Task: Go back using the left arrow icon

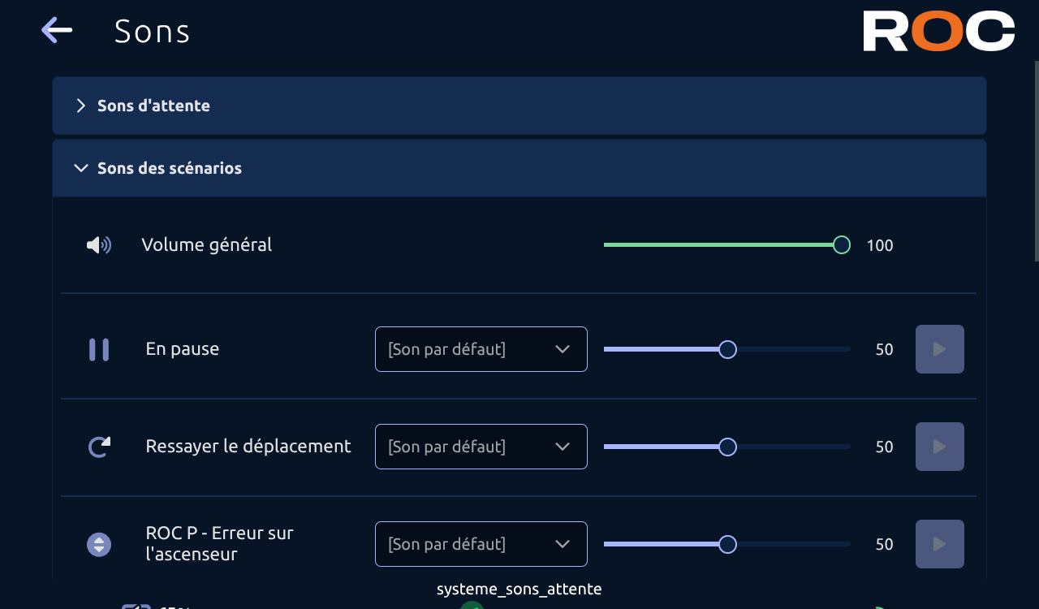Action: (57, 30)
